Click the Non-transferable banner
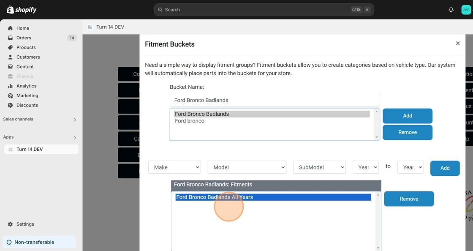 (x=40, y=242)
